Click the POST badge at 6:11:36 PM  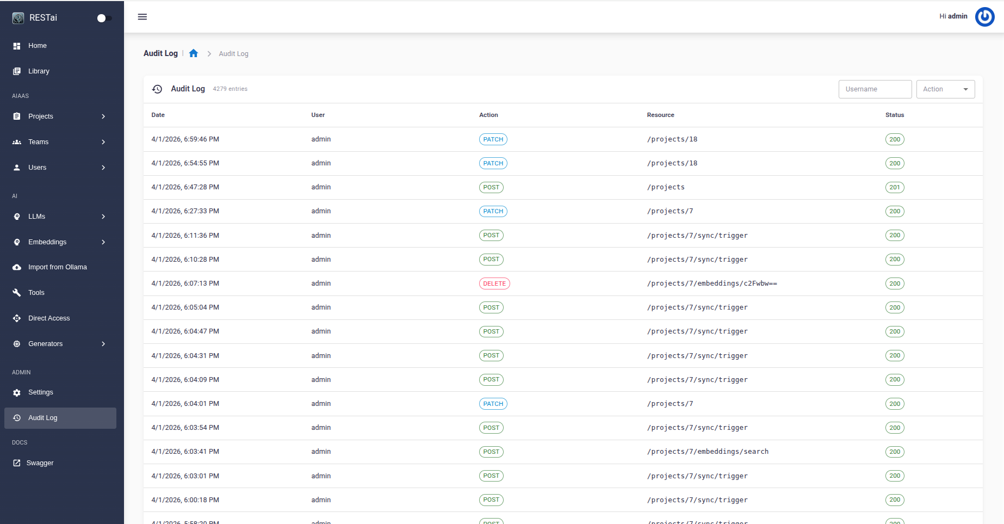tap(491, 236)
